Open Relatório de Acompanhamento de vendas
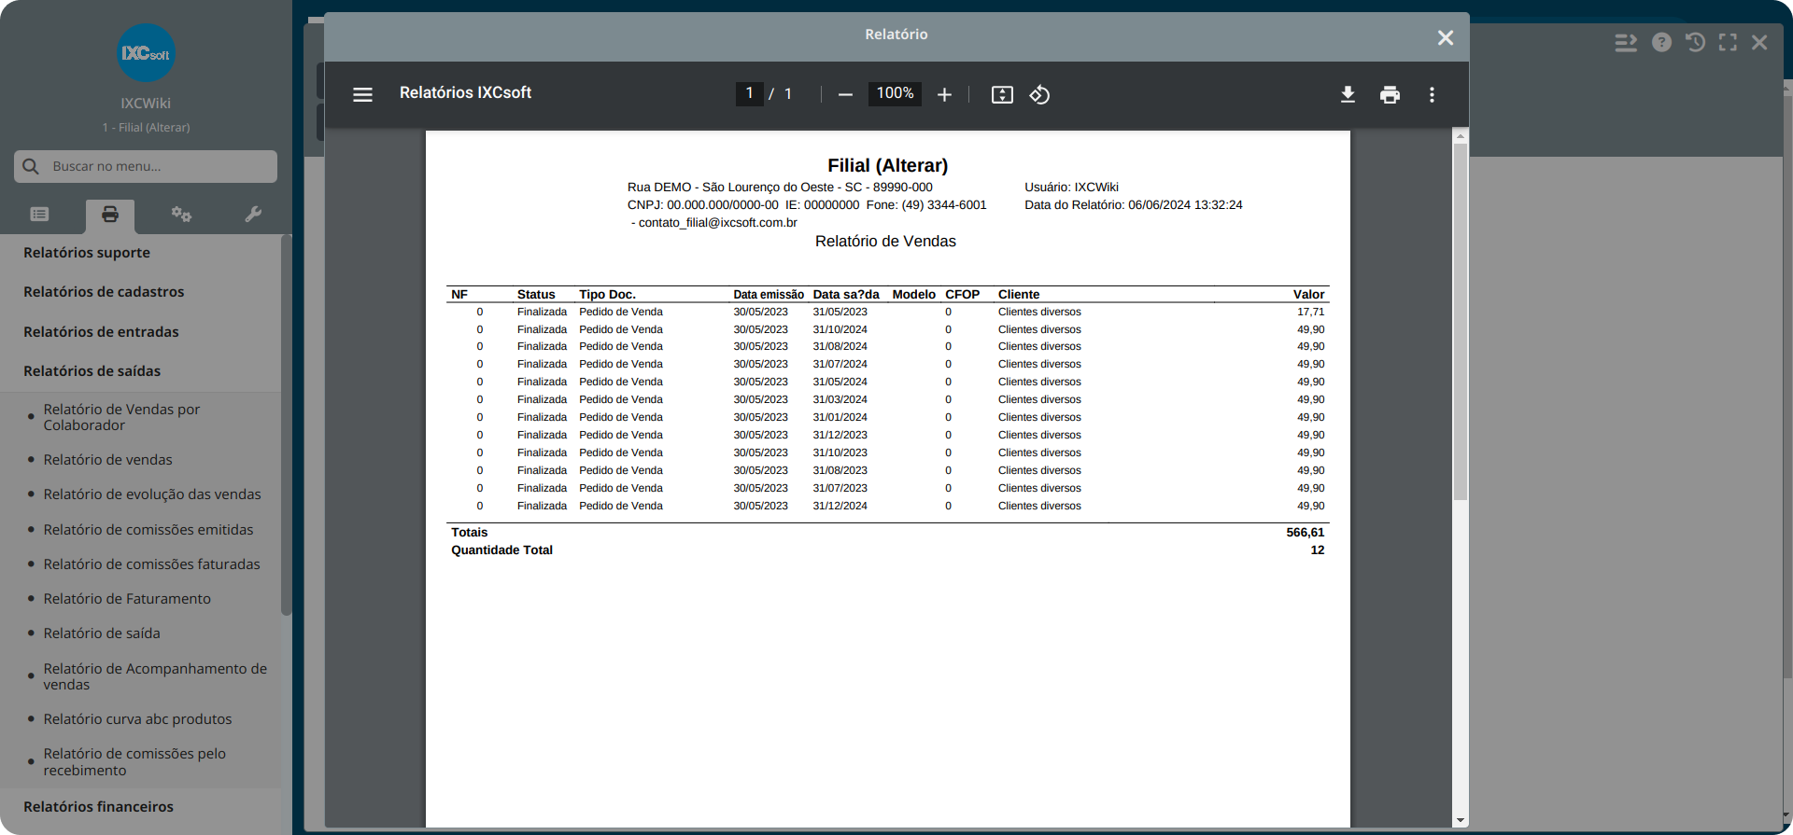Image resolution: width=1793 pixels, height=835 pixels. click(x=155, y=676)
